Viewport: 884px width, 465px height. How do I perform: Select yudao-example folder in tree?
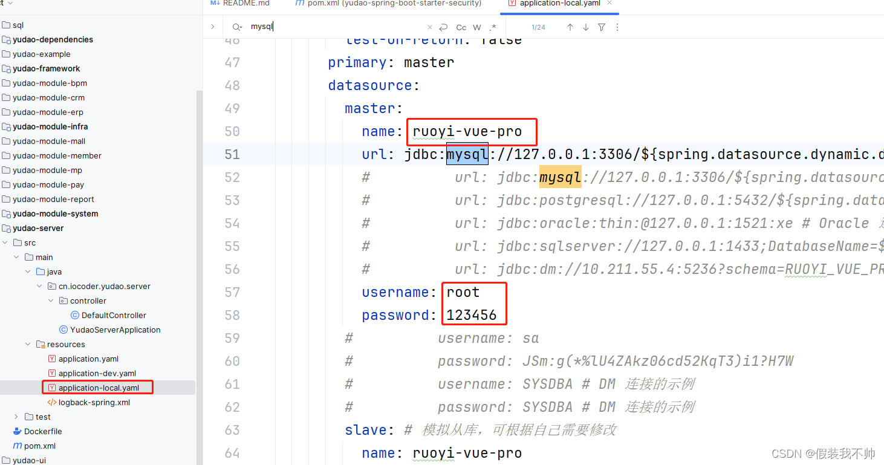[x=41, y=54]
